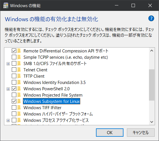
Task: Enable the Telnet Client checkbox
Action: pos(14,70)
